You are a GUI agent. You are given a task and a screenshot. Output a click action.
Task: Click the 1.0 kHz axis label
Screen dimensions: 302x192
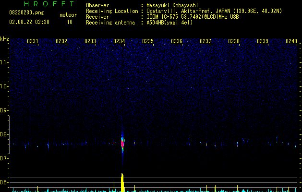tap(4, 86)
